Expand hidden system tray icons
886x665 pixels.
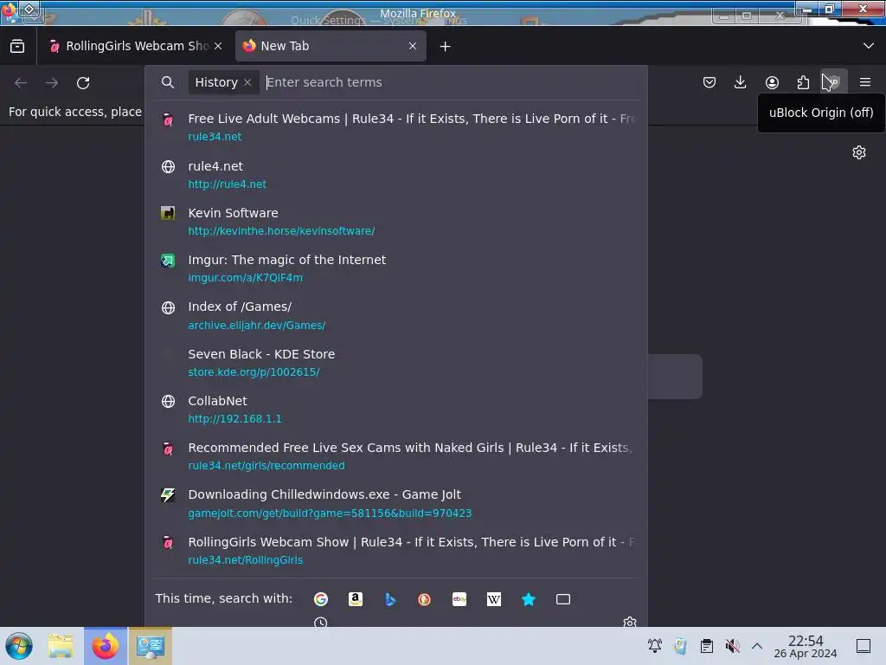[x=757, y=646]
